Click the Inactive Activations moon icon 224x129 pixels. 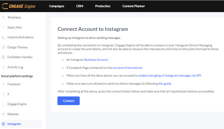coord(3,37)
